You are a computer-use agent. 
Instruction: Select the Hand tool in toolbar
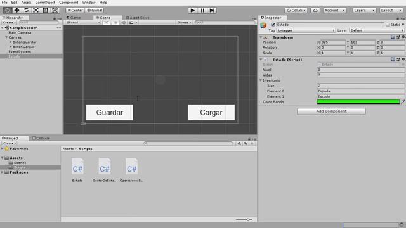tap(7, 10)
